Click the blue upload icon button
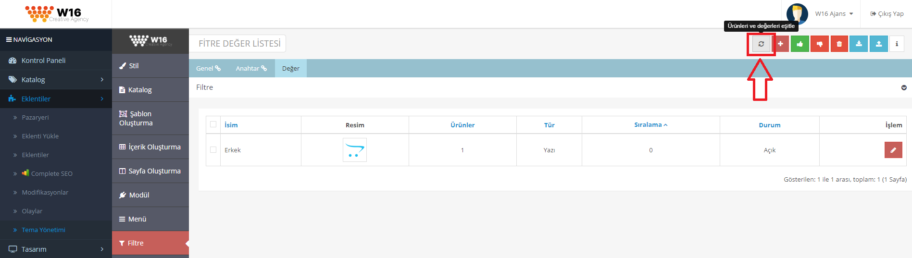Screen dimensions: 912x258 [878, 44]
